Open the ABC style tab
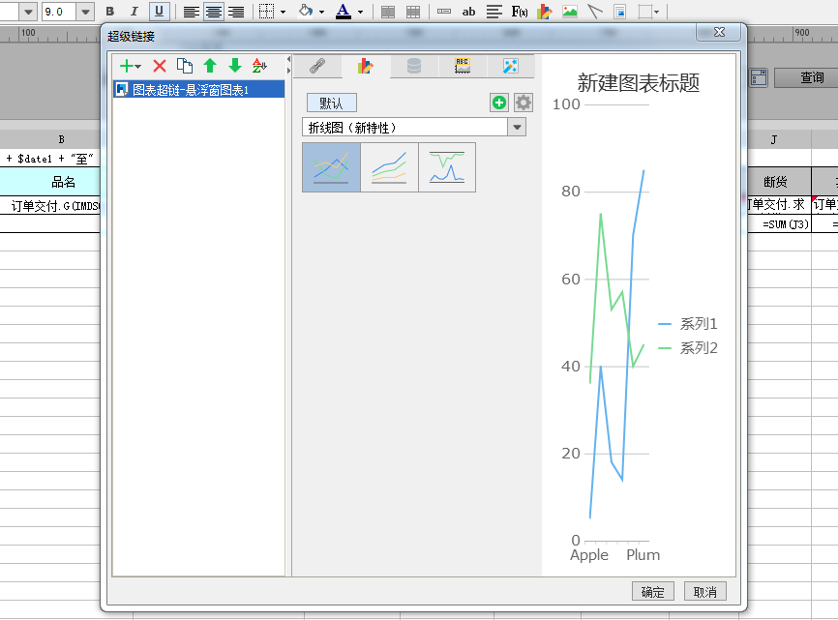This screenshot has width=838, height=620. 463,66
